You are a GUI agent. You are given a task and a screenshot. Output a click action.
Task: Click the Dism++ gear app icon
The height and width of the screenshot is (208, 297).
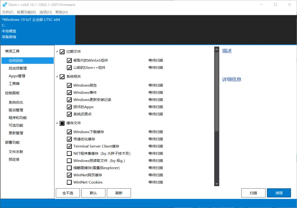[5, 5]
